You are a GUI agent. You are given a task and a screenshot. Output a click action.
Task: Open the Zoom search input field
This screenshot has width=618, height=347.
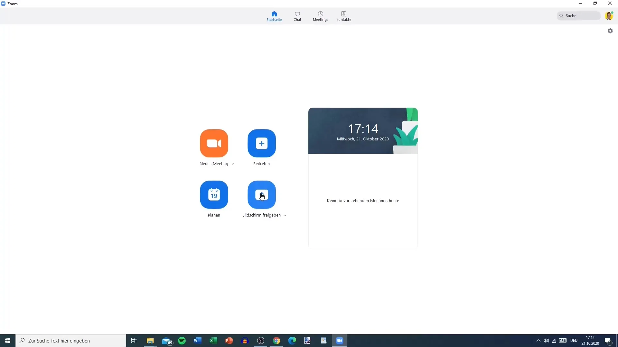tap(579, 16)
